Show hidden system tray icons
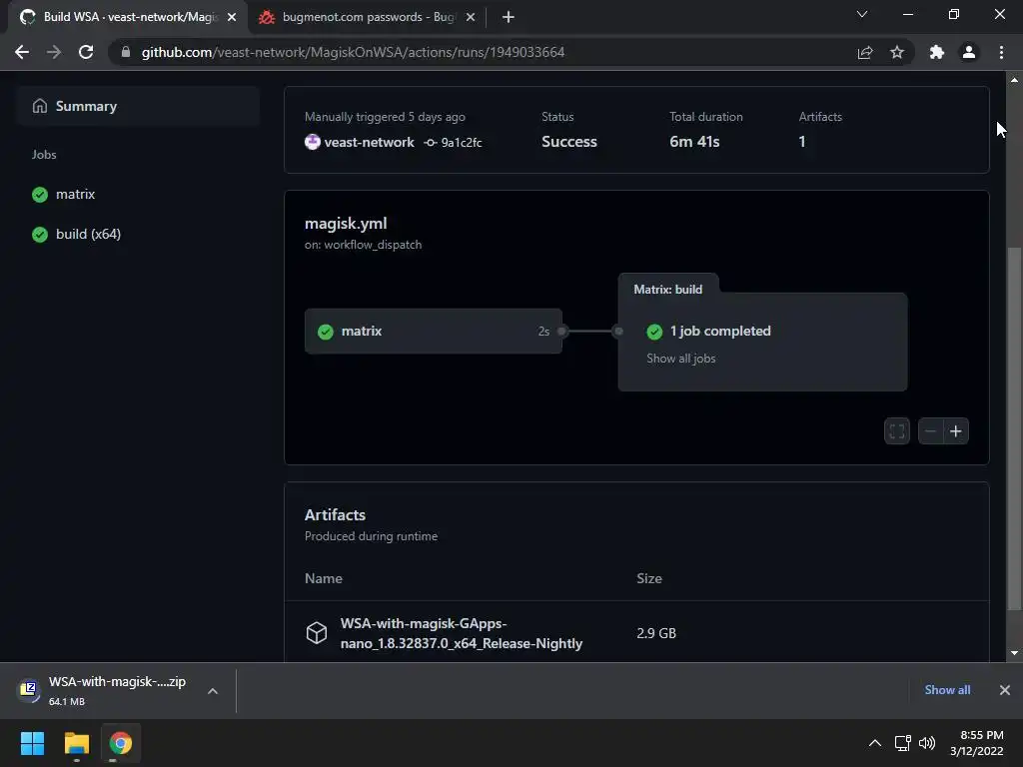The image size is (1023, 767). (875, 743)
